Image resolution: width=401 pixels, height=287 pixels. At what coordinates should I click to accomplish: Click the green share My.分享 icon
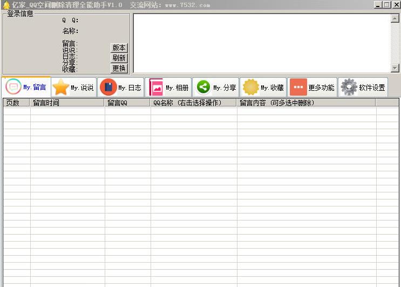pyautogui.click(x=203, y=87)
